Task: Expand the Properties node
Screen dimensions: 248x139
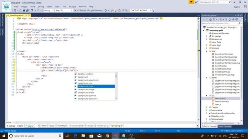Action: coord(206,36)
